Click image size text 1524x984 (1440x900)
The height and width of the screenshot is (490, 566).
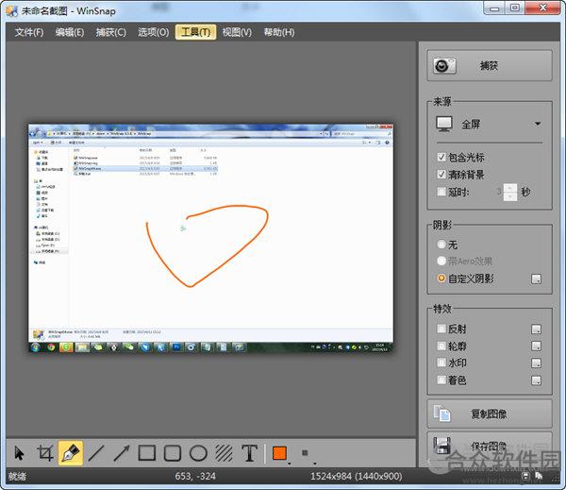pyautogui.click(x=356, y=477)
